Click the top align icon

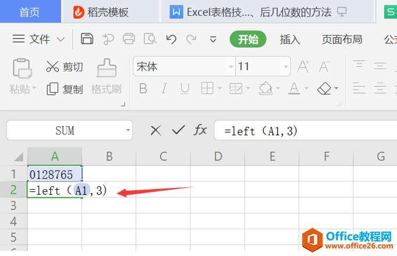pos(359,65)
